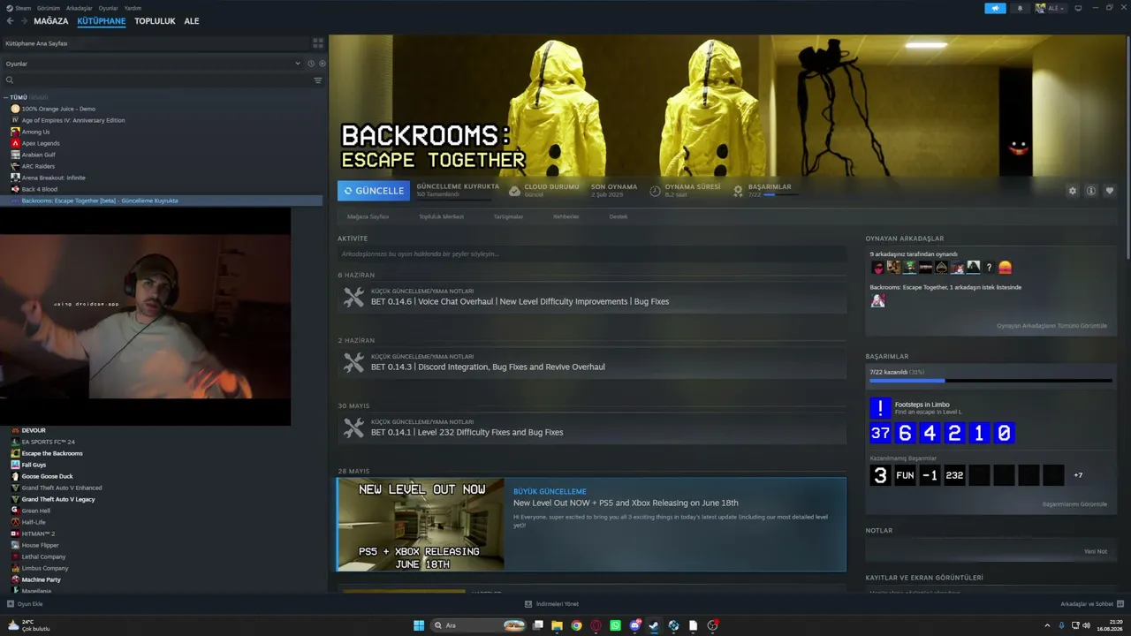
Task: Open the Destek link
Action: [x=619, y=216]
